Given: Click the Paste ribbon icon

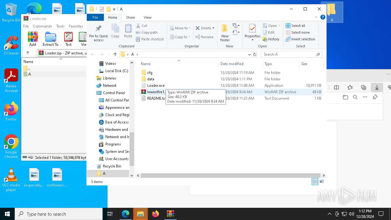Looking at the screenshot, I should pyautogui.click(x=128, y=31).
